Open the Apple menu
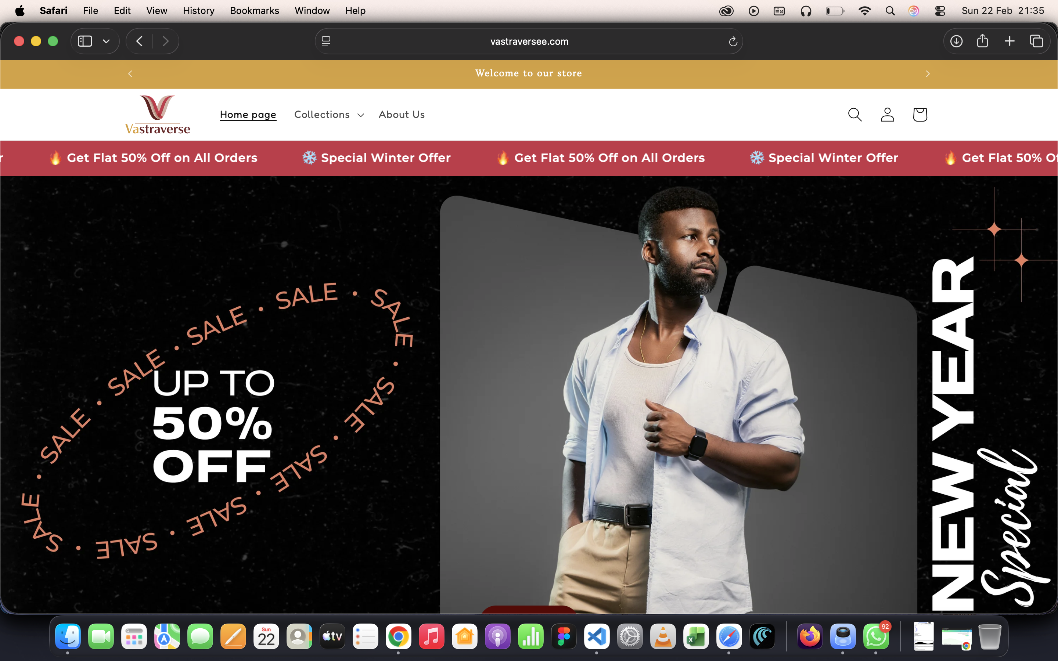This screenshot has width=1058, height=661. 20,11
